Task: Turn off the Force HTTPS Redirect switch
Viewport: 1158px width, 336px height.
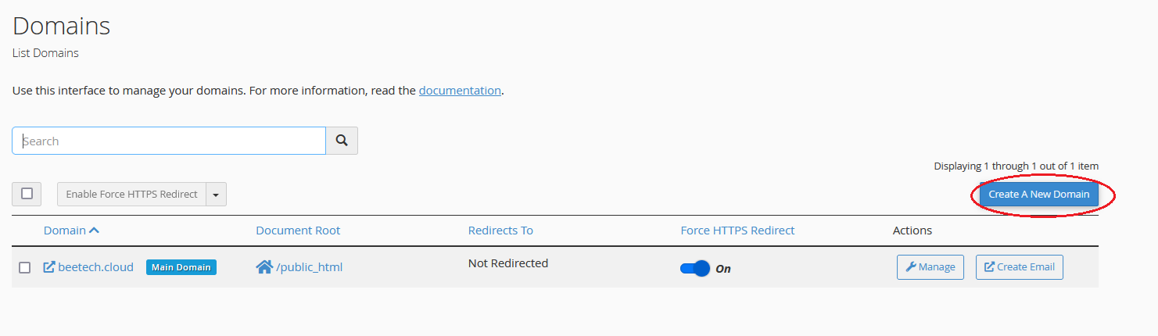Action: coord(694,268)
